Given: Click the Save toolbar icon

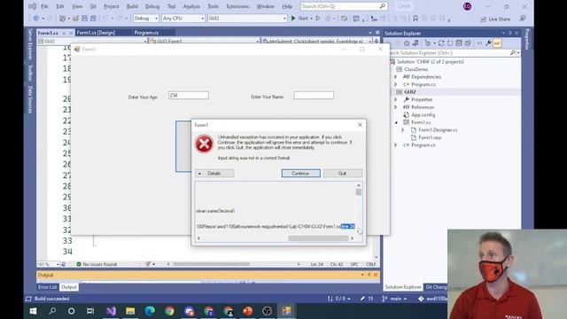Looking at the screenshot, I should click(x=85, y=18).
